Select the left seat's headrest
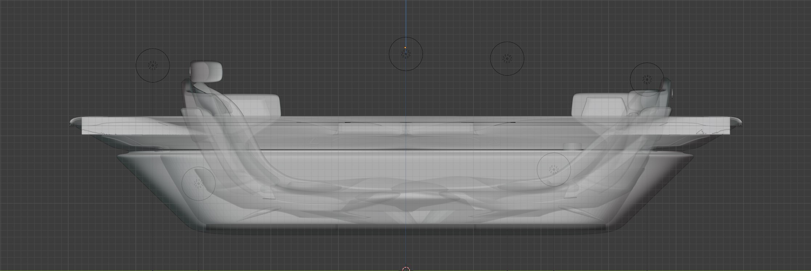811x271 pixels. click(x=206, y=71)
